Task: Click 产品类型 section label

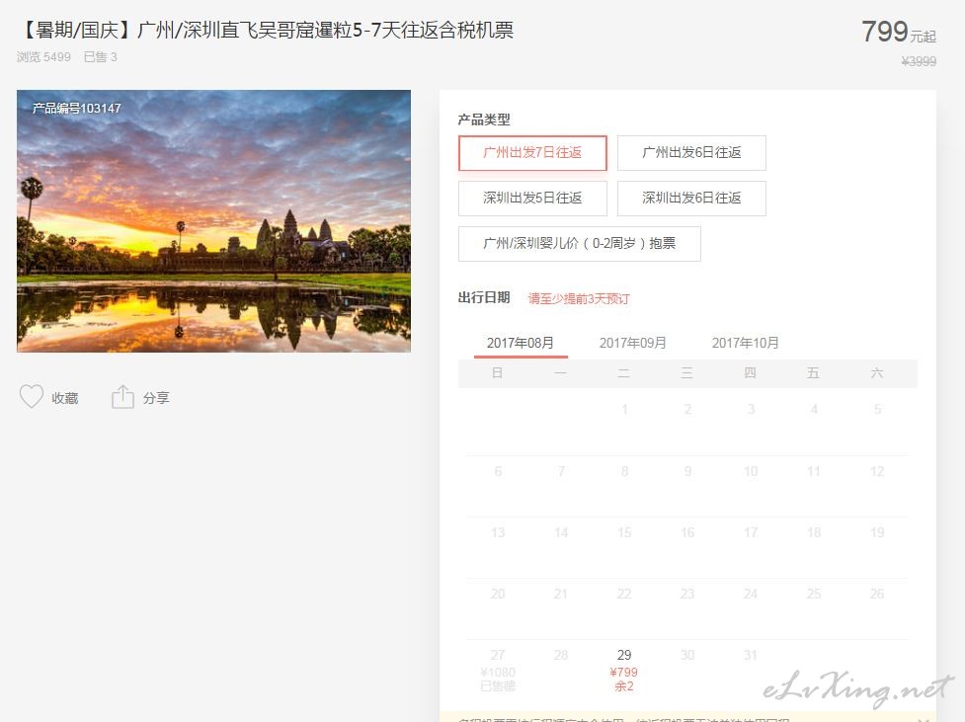Action: click(x=484, y=120)
